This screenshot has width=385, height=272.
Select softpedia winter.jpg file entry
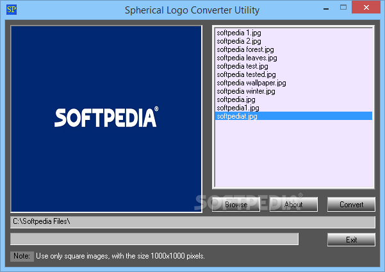click(293, 91)
